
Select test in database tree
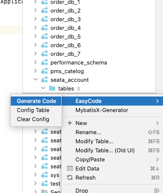56,184
